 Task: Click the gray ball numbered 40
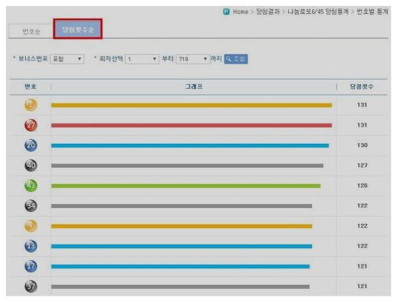click(x=31, y=165)
